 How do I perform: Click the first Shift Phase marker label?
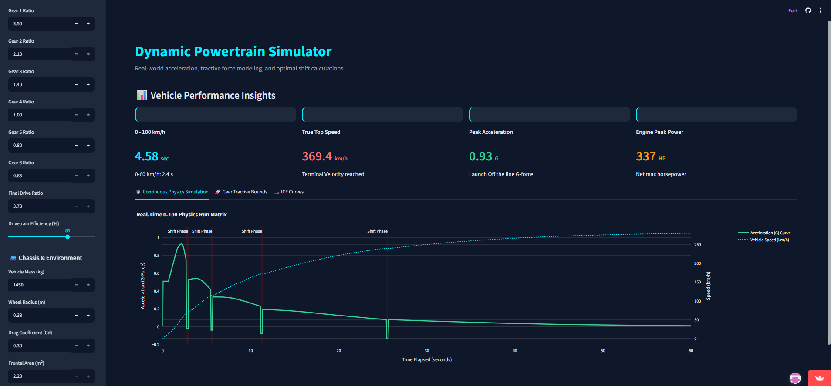178,231
